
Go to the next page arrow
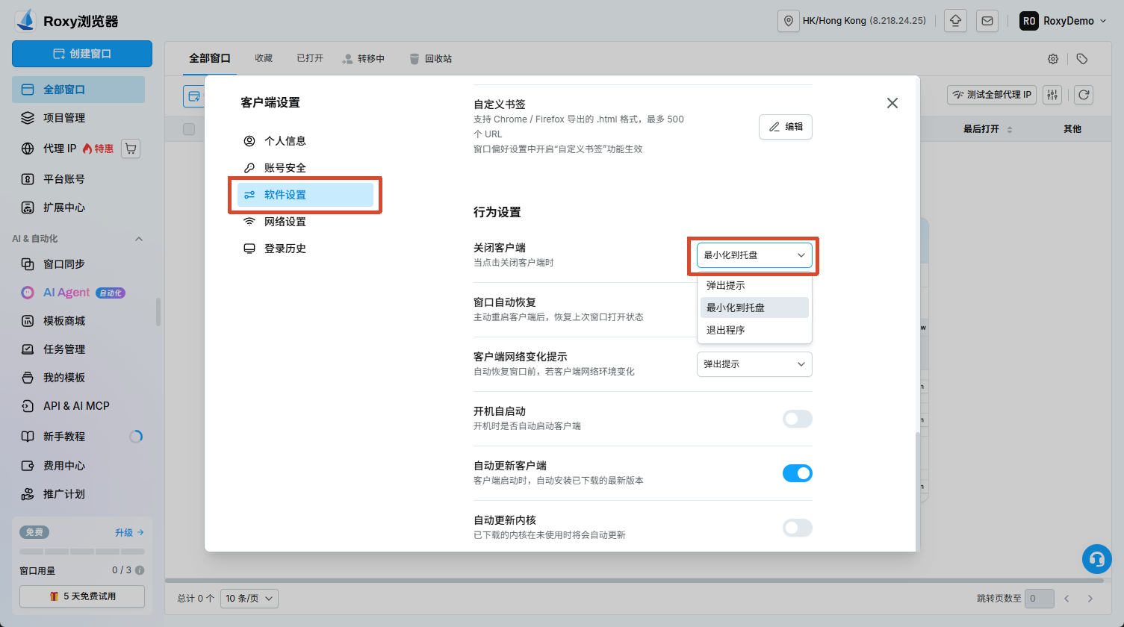pyautogui.click(x=1090, y=598)
